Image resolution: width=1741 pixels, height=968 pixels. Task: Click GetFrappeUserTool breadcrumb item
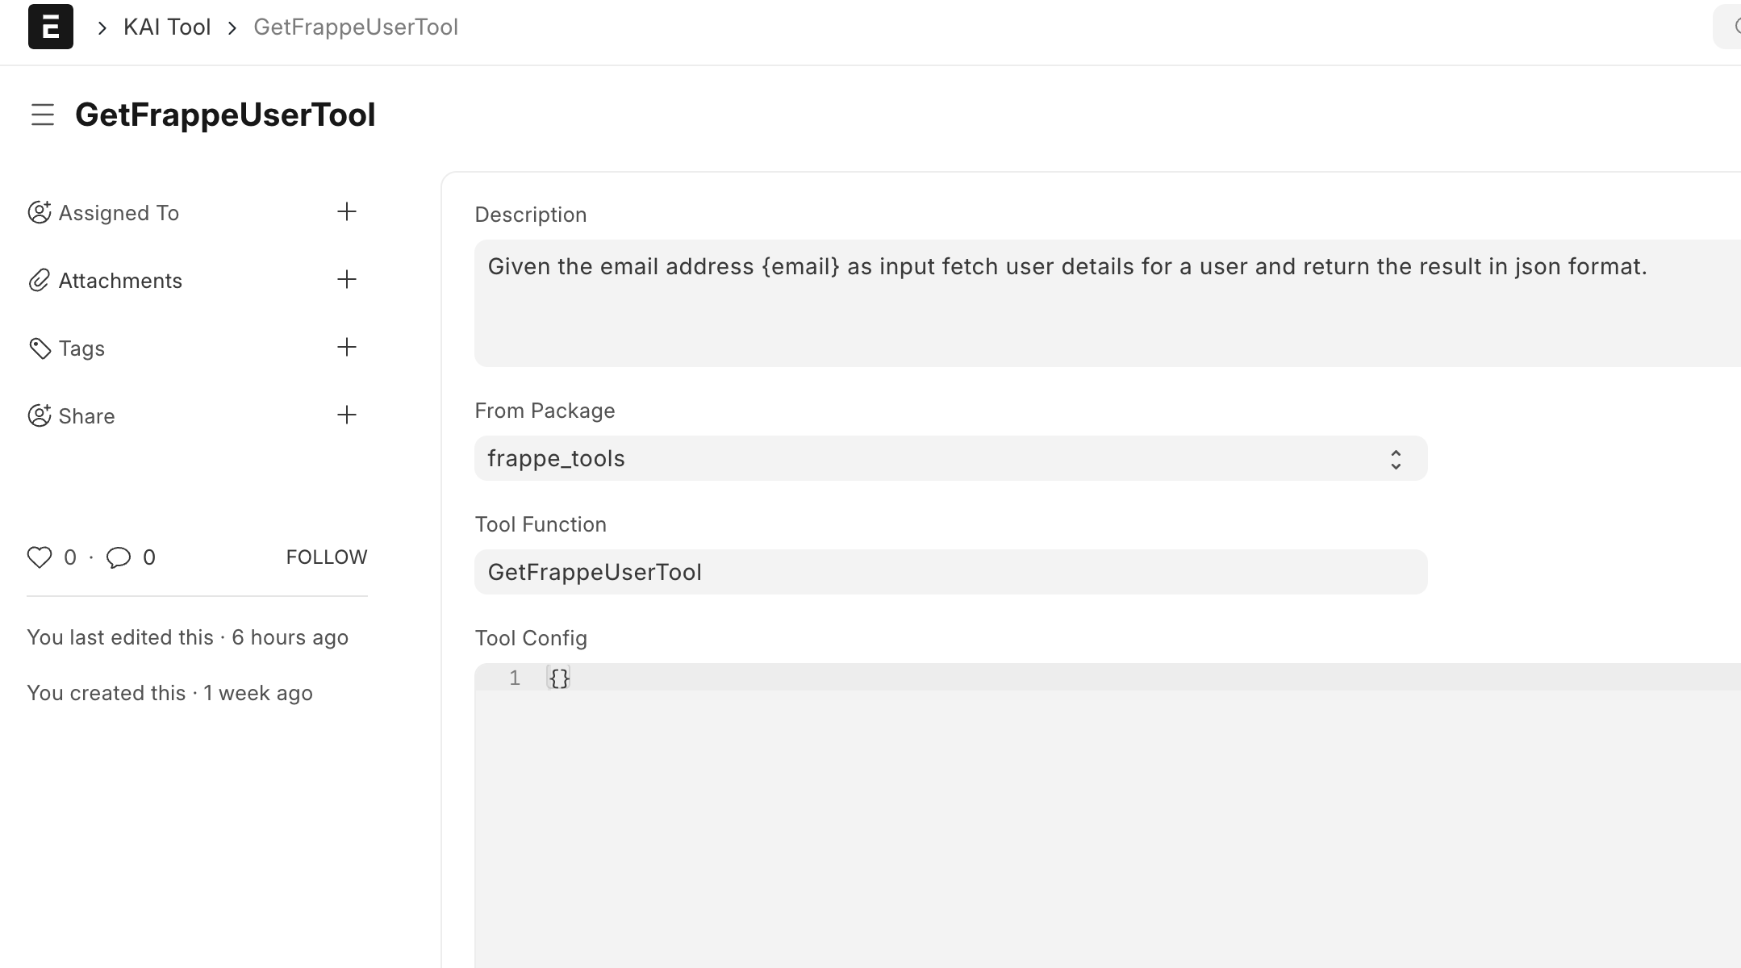point(356,27)
